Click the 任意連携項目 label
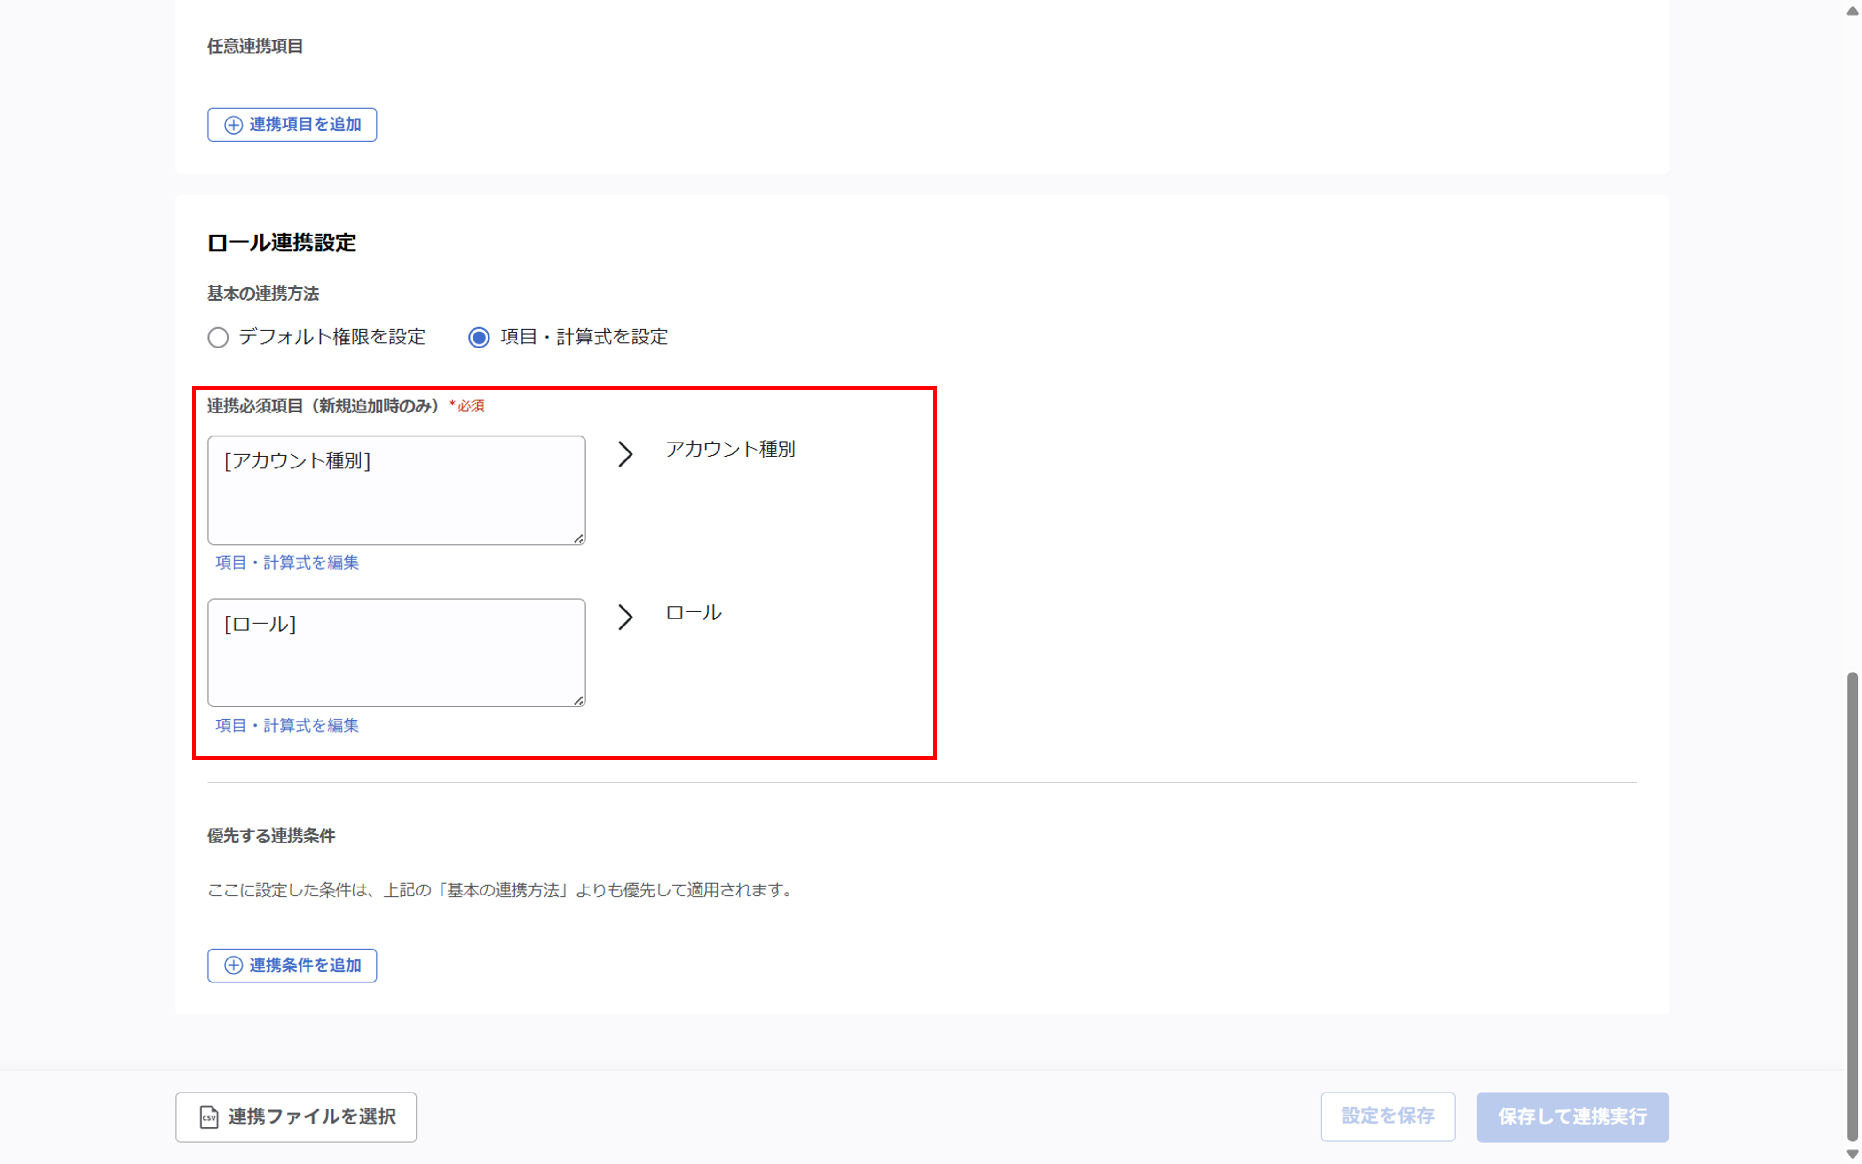This screenshot has width=1862, height=1164. coord(255,46)
